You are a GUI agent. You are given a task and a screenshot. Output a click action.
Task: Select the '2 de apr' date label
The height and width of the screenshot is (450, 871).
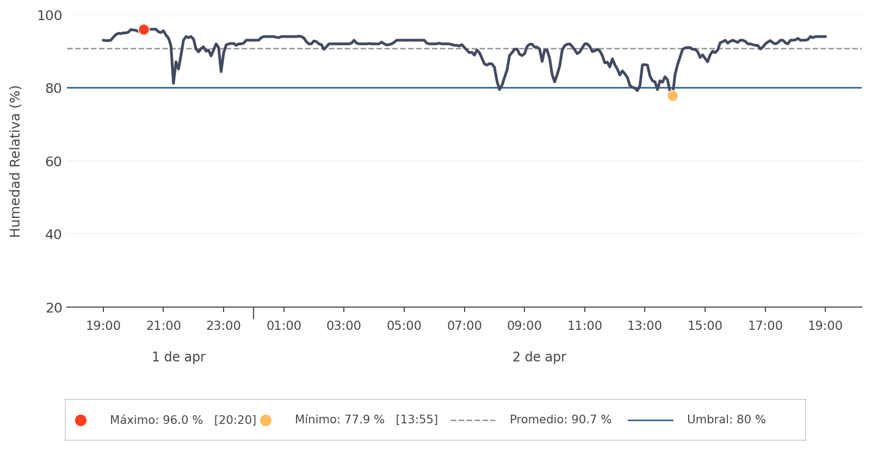pyautogui.click(x=539, y=357)
